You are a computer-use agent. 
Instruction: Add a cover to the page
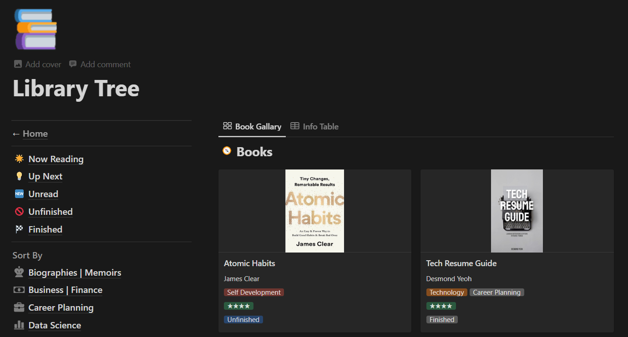38,64
